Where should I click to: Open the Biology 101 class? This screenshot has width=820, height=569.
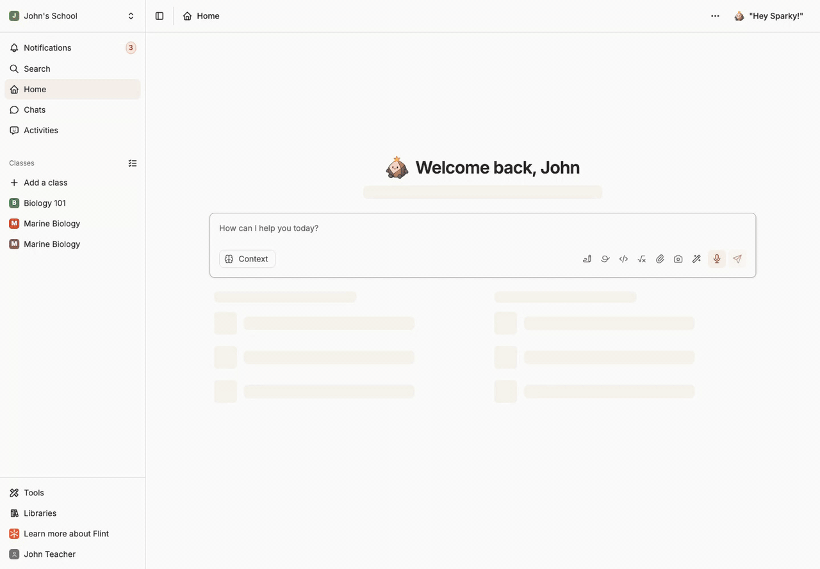[x=72, y=203]
